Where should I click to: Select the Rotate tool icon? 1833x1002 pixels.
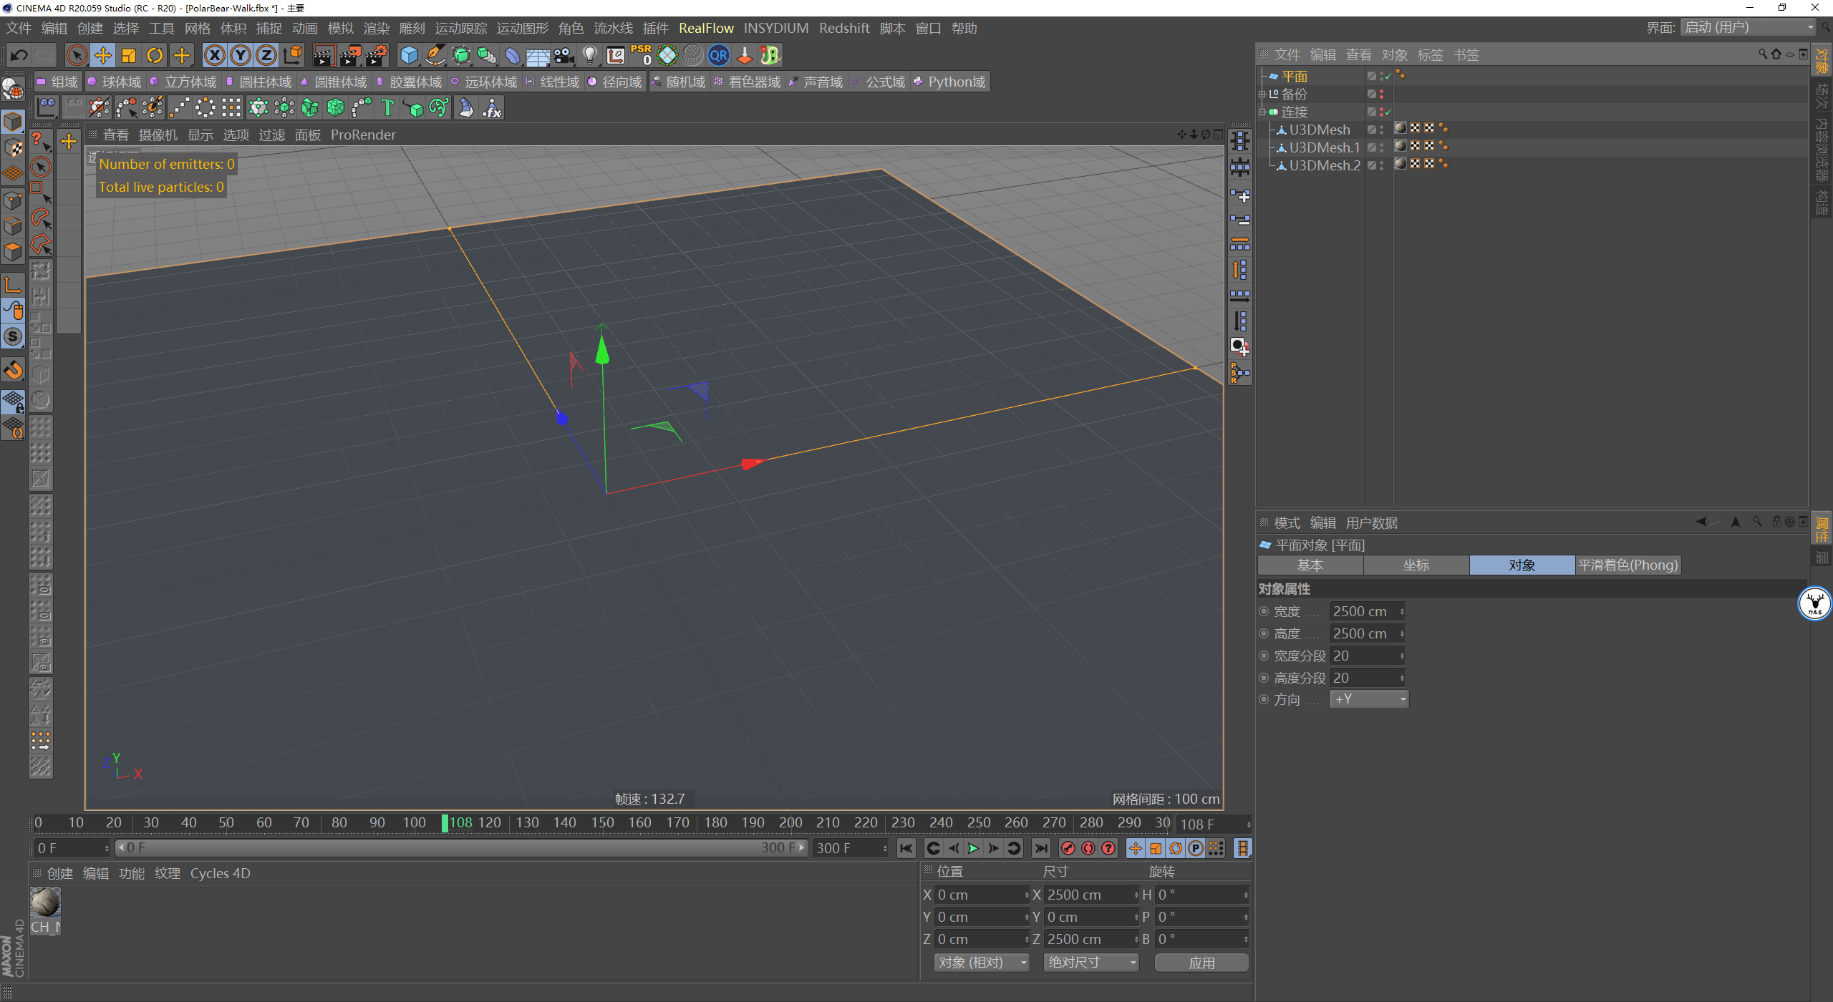pyautogui.click(x=155, y=55)
